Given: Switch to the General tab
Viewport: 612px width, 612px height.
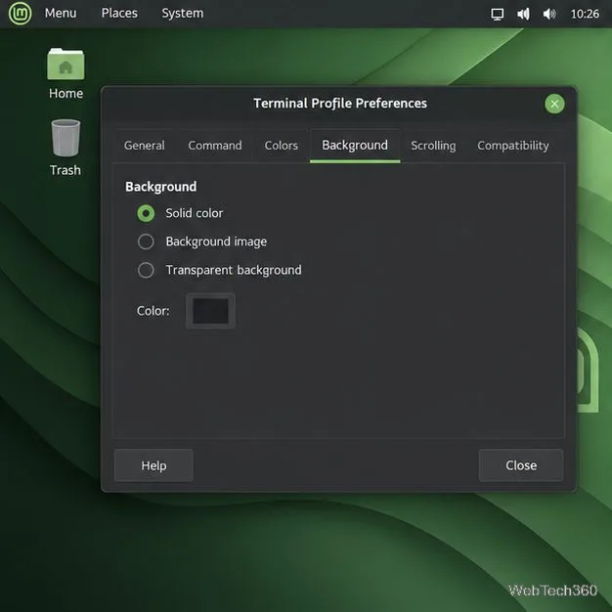Looking at the screenshot, I should pyautogui.click(x=145, y=146).
